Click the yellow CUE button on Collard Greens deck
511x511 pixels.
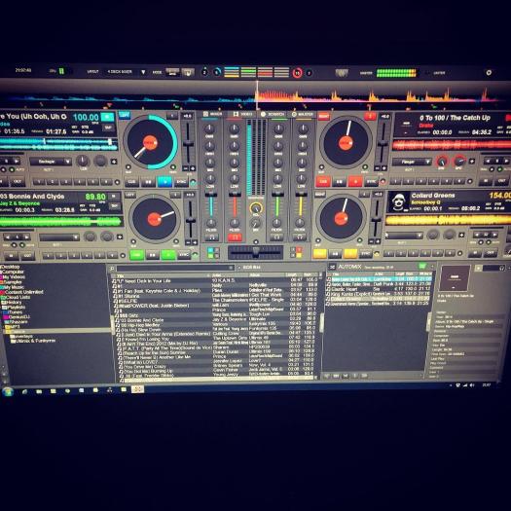click(319, 253)
